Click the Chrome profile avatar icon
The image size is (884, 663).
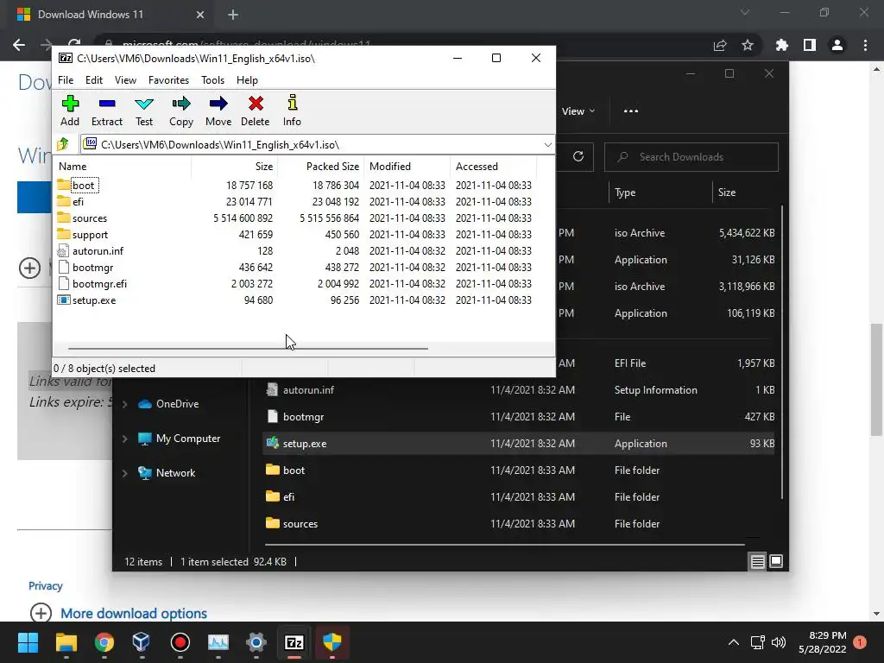837,45
